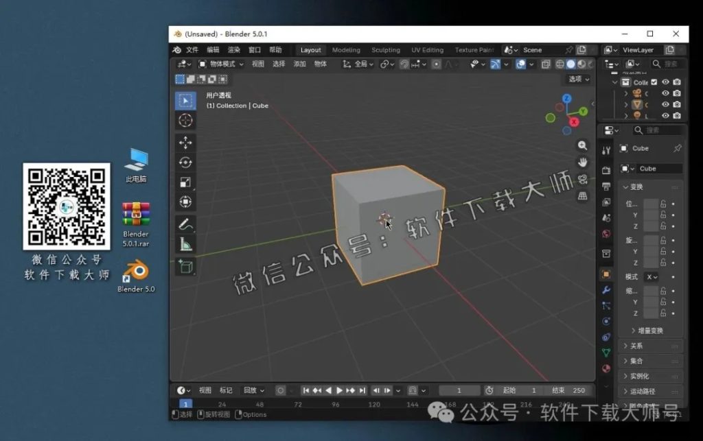Toggle the Collection checkbox in the outliner
Screen dimensions: 703x441
coord(654,82)
